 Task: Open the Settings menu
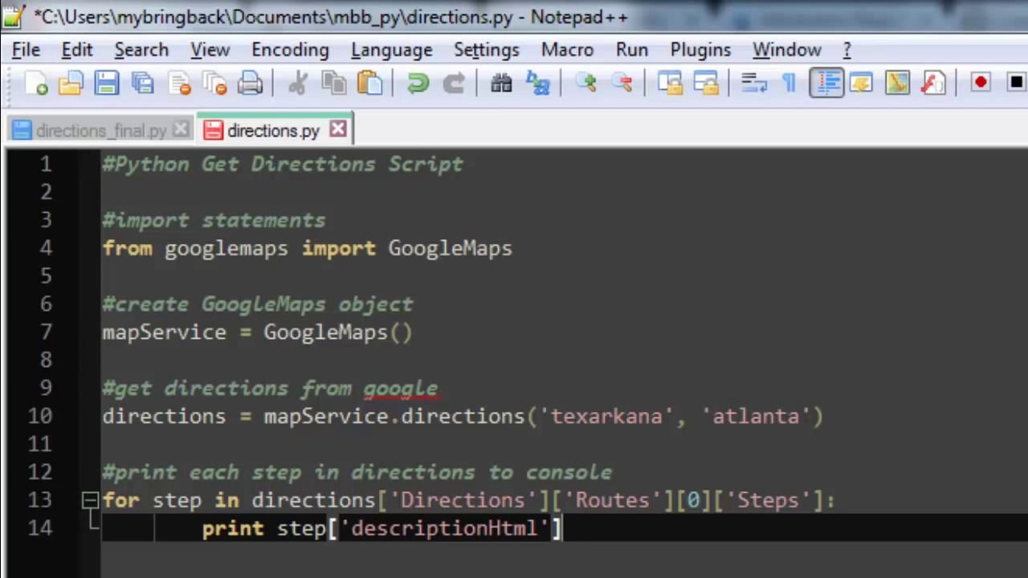487,50
